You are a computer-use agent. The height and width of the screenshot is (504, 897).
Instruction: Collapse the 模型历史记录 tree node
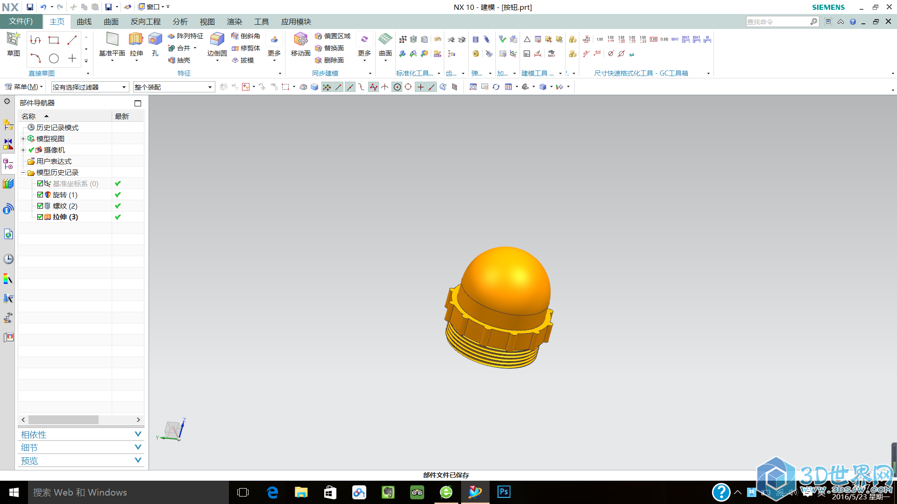click(x=23, y=172)
